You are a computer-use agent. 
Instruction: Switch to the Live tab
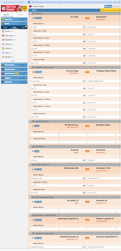click(23, 27)
